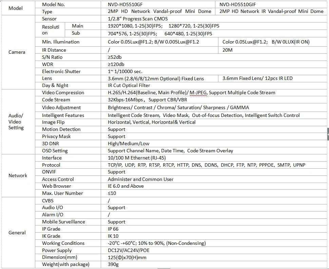Select the IR Cut Optical Filter value
329x269 pixels.
[x=129, y=85]
